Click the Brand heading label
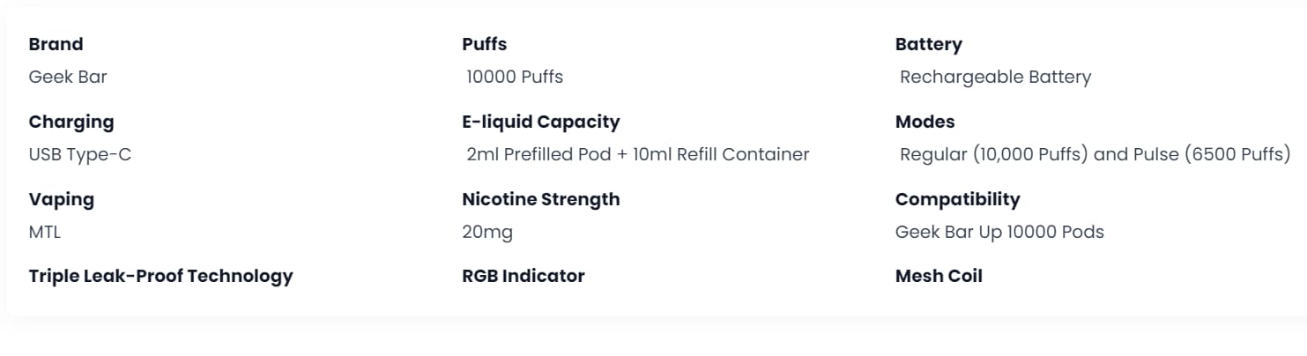 56,44
